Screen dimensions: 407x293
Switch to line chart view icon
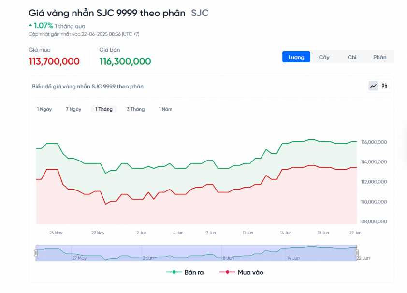[373, 86]
